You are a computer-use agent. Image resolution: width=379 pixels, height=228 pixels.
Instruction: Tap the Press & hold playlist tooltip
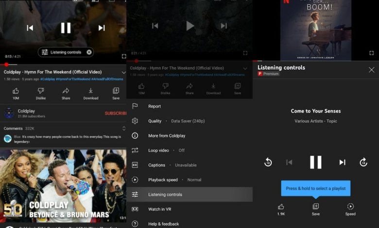point(316,188)
